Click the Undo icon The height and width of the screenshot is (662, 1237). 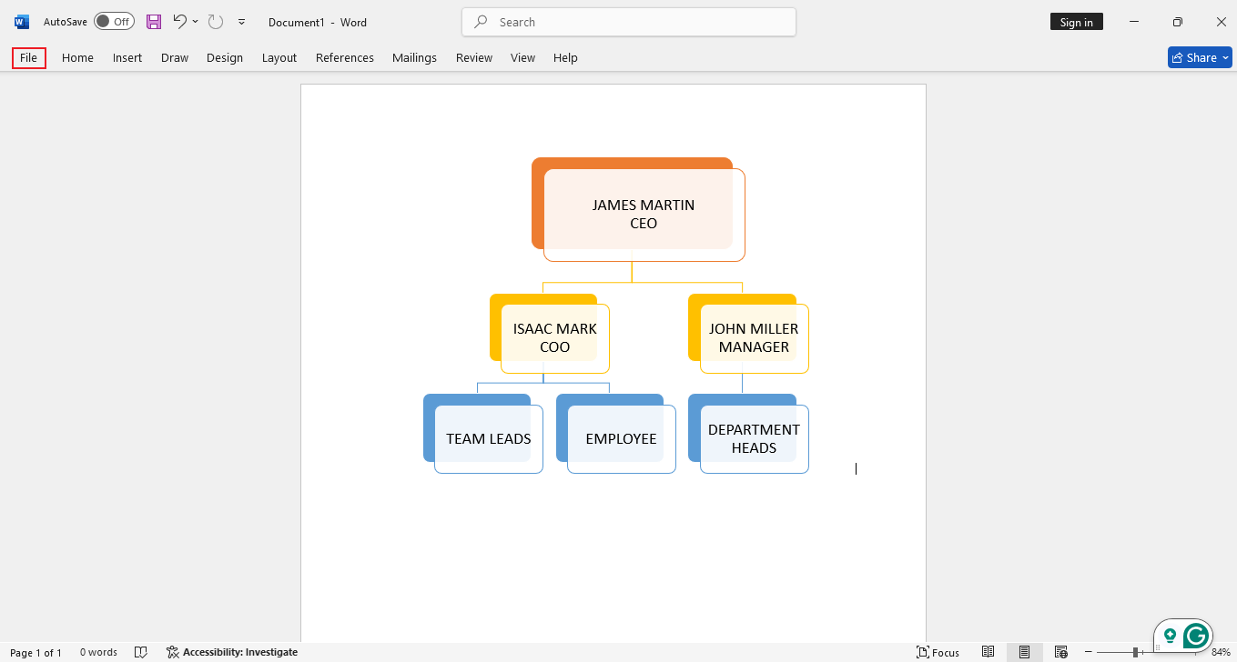pyautogui.click(x=179, y=22)
